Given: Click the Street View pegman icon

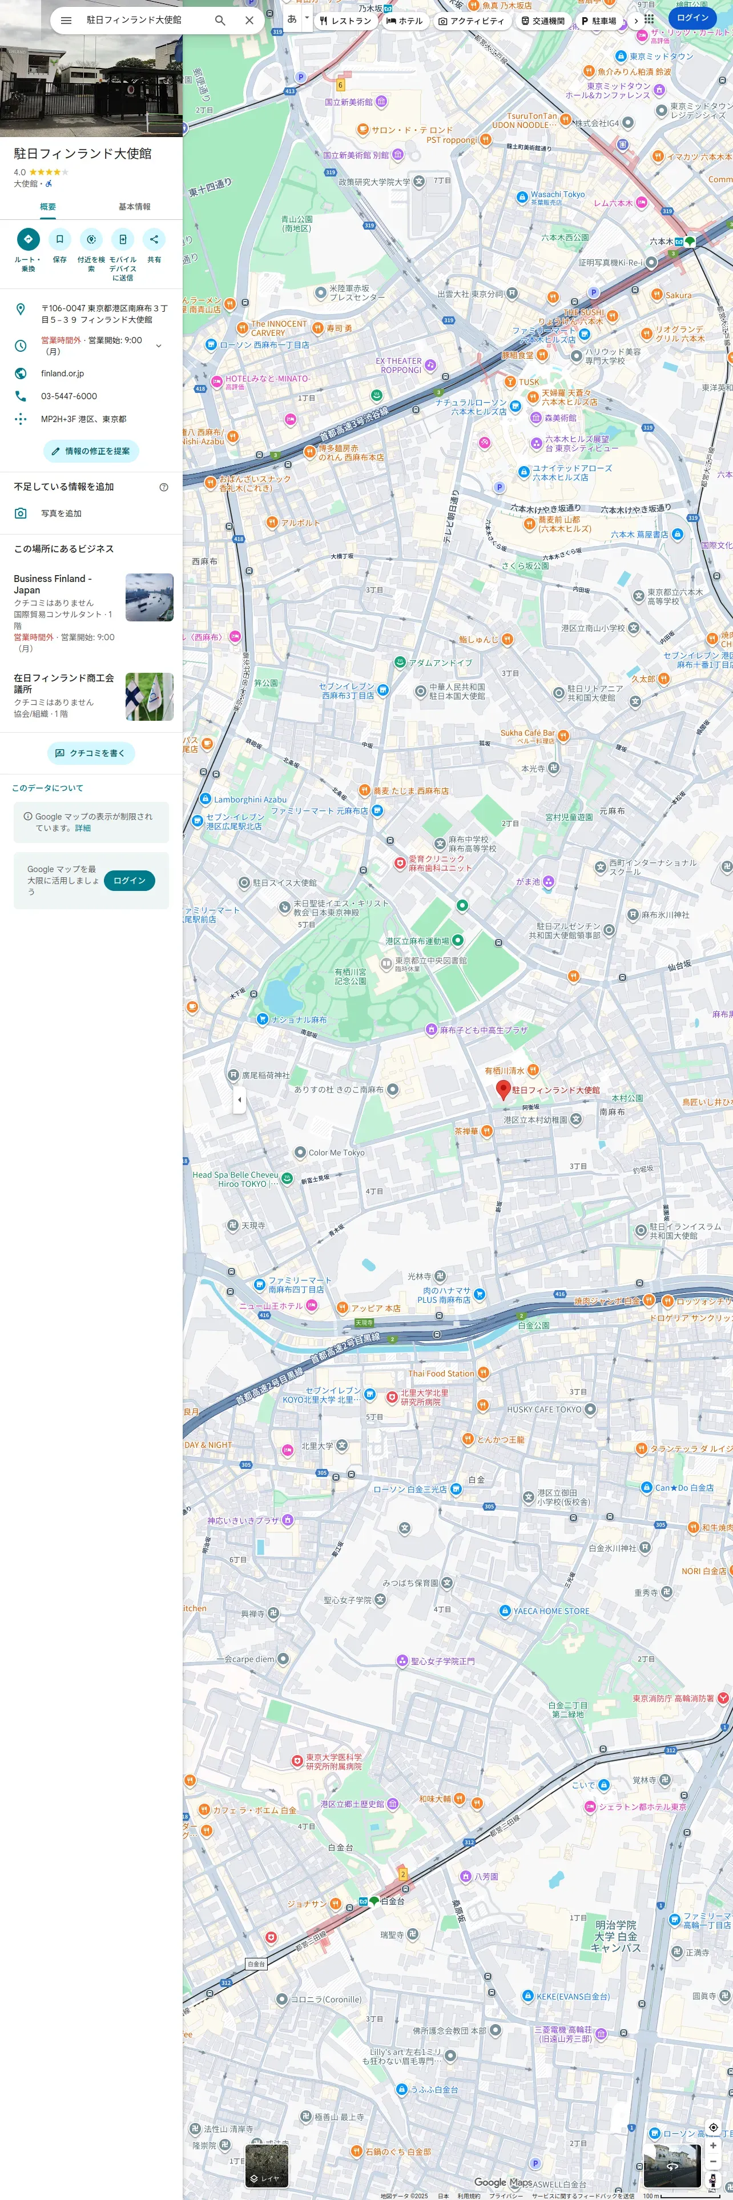Looking at the screenshot, I should [x=714, y=2181].
